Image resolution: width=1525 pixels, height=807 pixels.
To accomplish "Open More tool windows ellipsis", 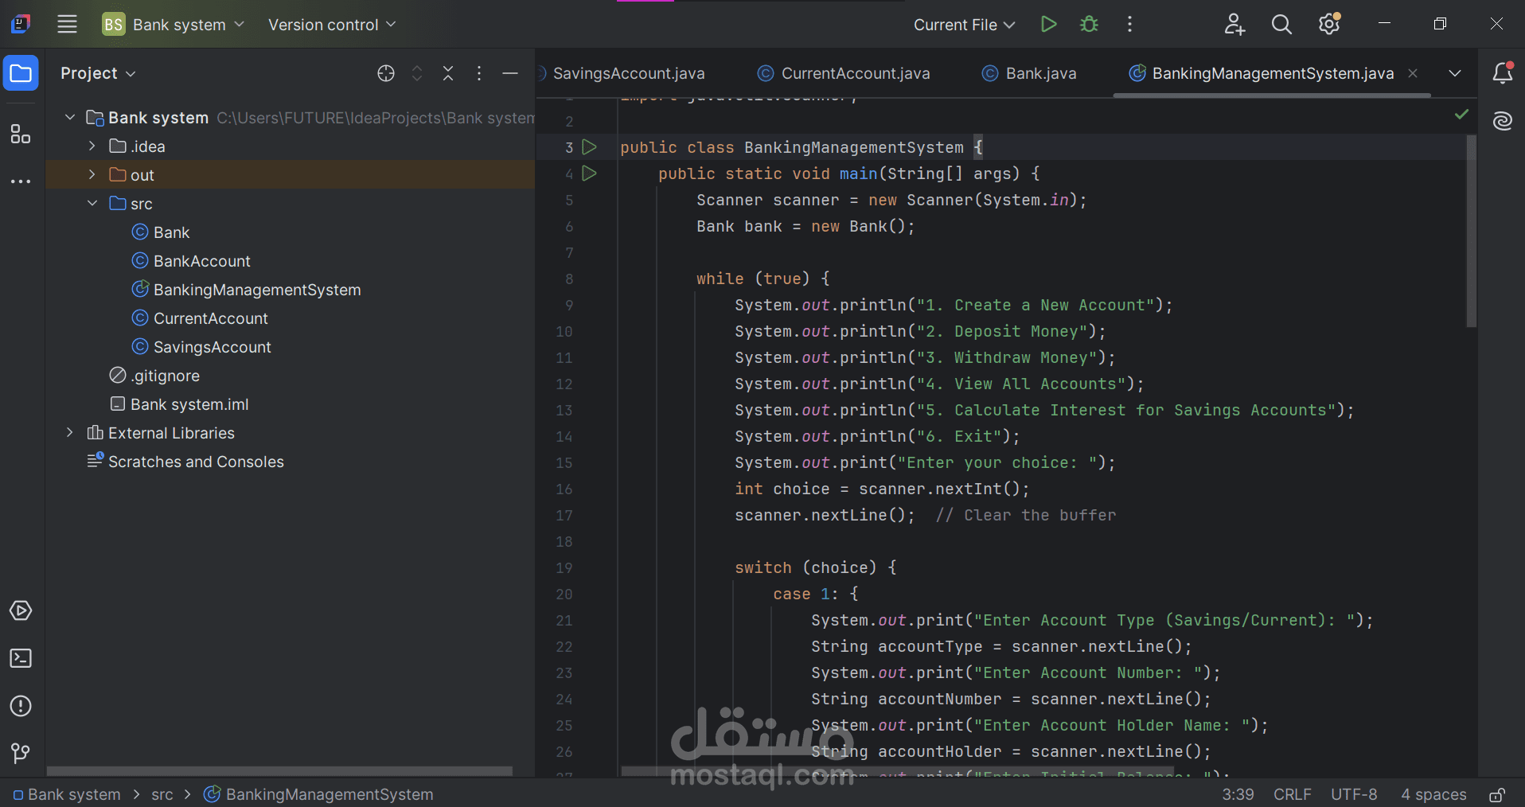I will (x=21, y=181).
